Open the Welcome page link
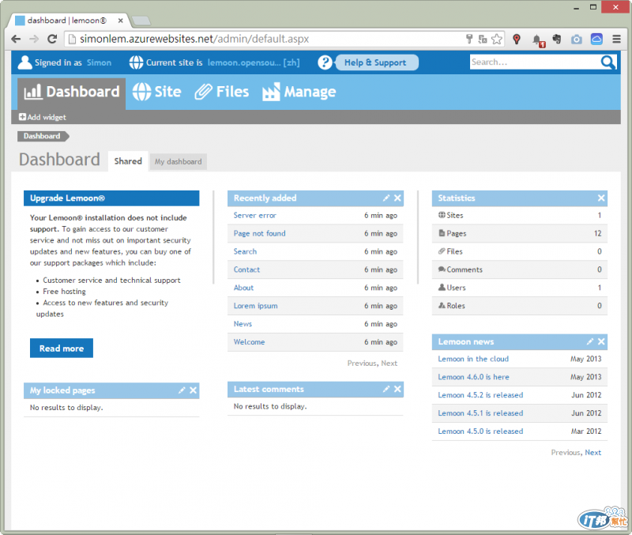632x535 pixels. click(249, 342)
